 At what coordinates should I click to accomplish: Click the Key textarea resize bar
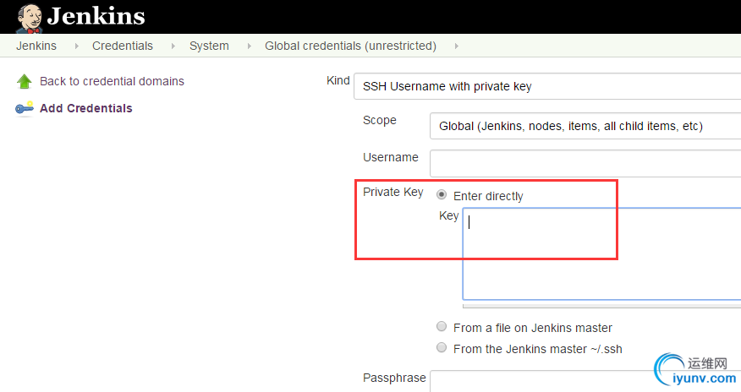click(x=601, y=306)
